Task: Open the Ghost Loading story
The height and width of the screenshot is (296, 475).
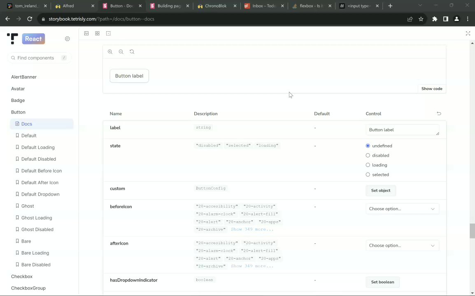Action: [x=37, y=217]
